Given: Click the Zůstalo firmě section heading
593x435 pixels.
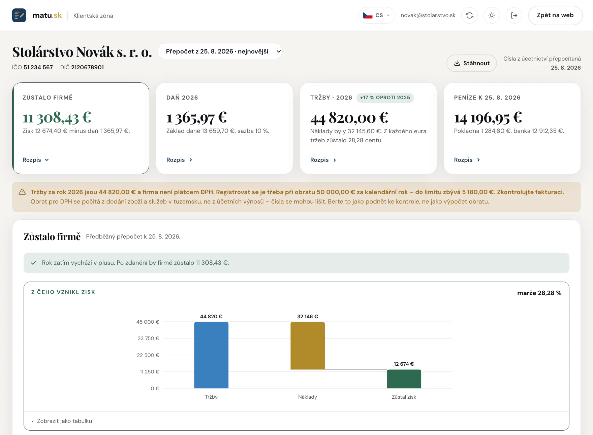Looking at the screenshot, I should pyautogui.click(x=52, y=237).
